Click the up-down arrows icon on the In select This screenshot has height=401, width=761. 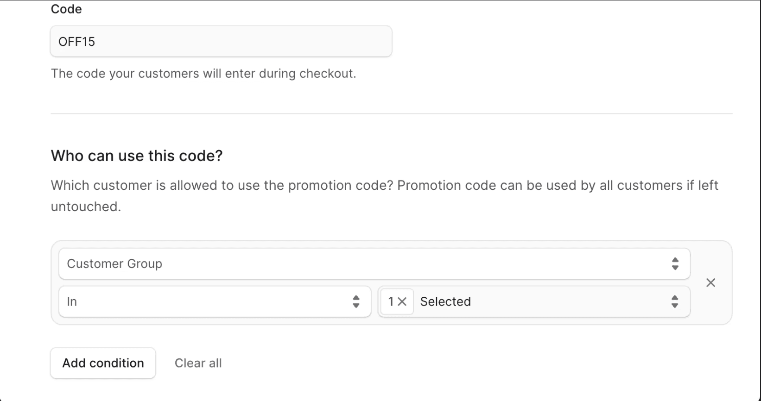click(x=355, y=302)
